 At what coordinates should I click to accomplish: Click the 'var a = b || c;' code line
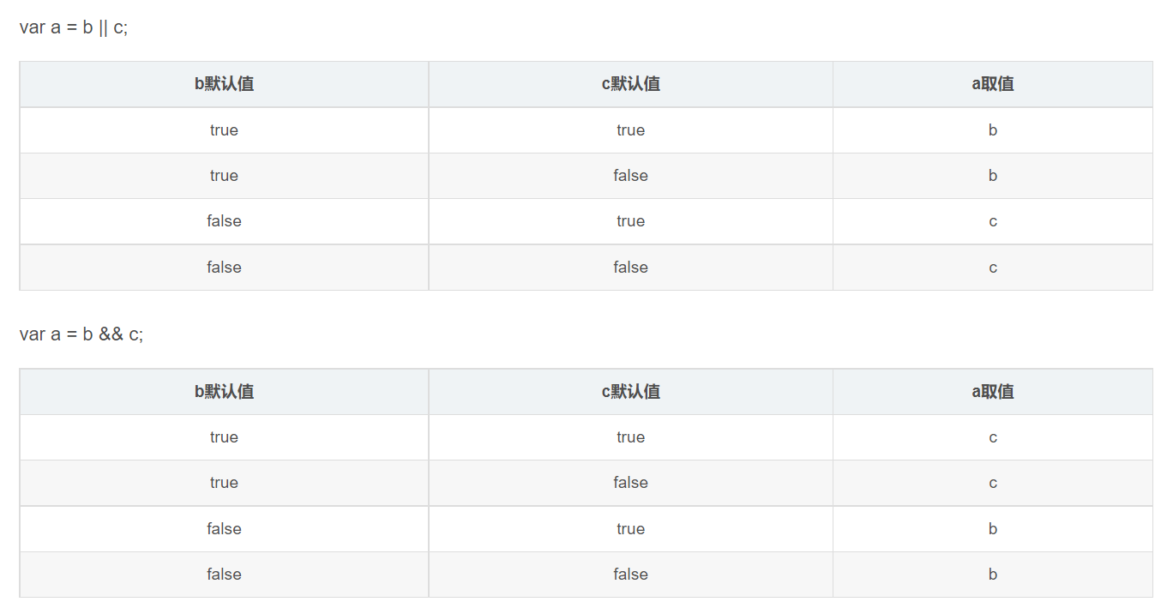[x=74, y=27]
